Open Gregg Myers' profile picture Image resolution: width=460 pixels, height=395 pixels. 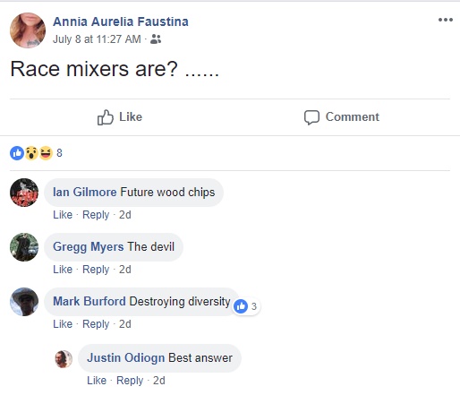pos(24,247)
